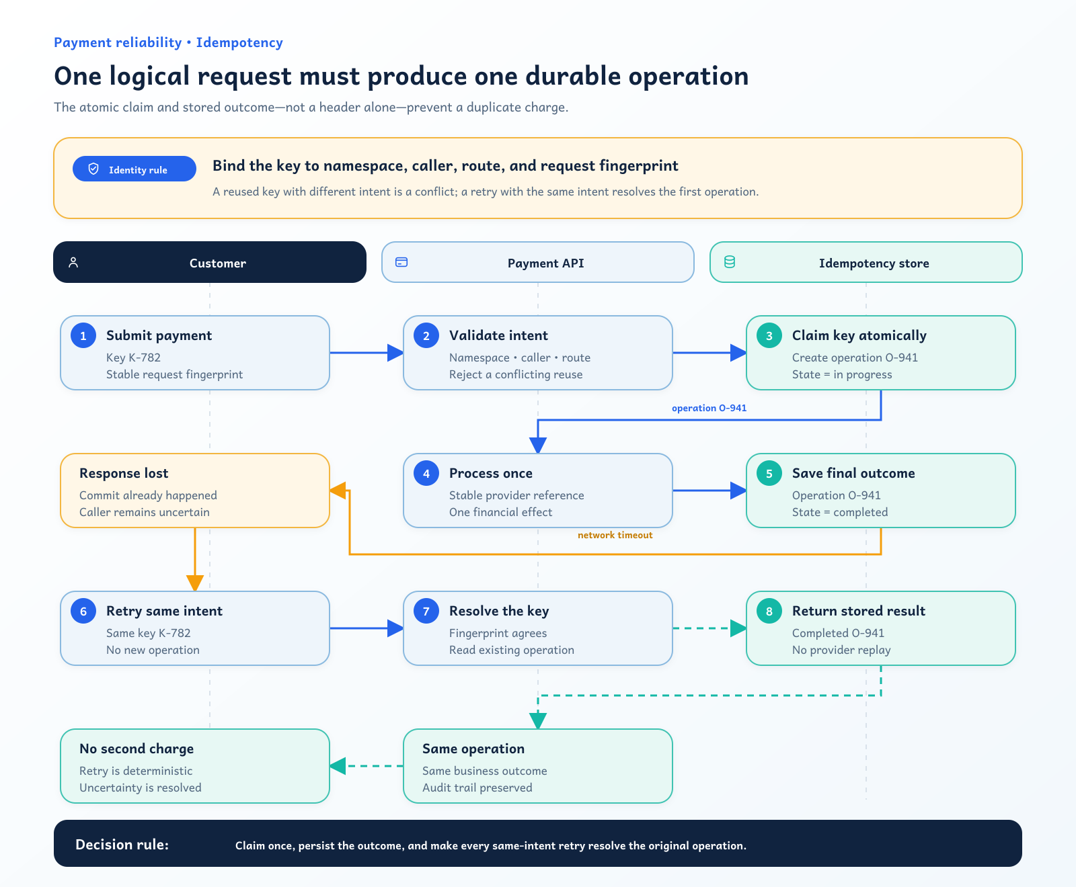The width and height of the screenshot is (1076, 887).
Task: Click 'Same business outcome' text
Action: point(484,771)
